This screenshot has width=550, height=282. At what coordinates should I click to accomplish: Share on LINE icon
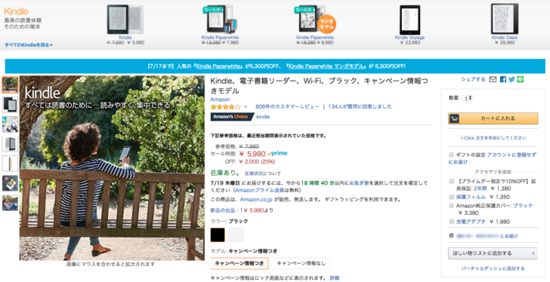(521, 79)
